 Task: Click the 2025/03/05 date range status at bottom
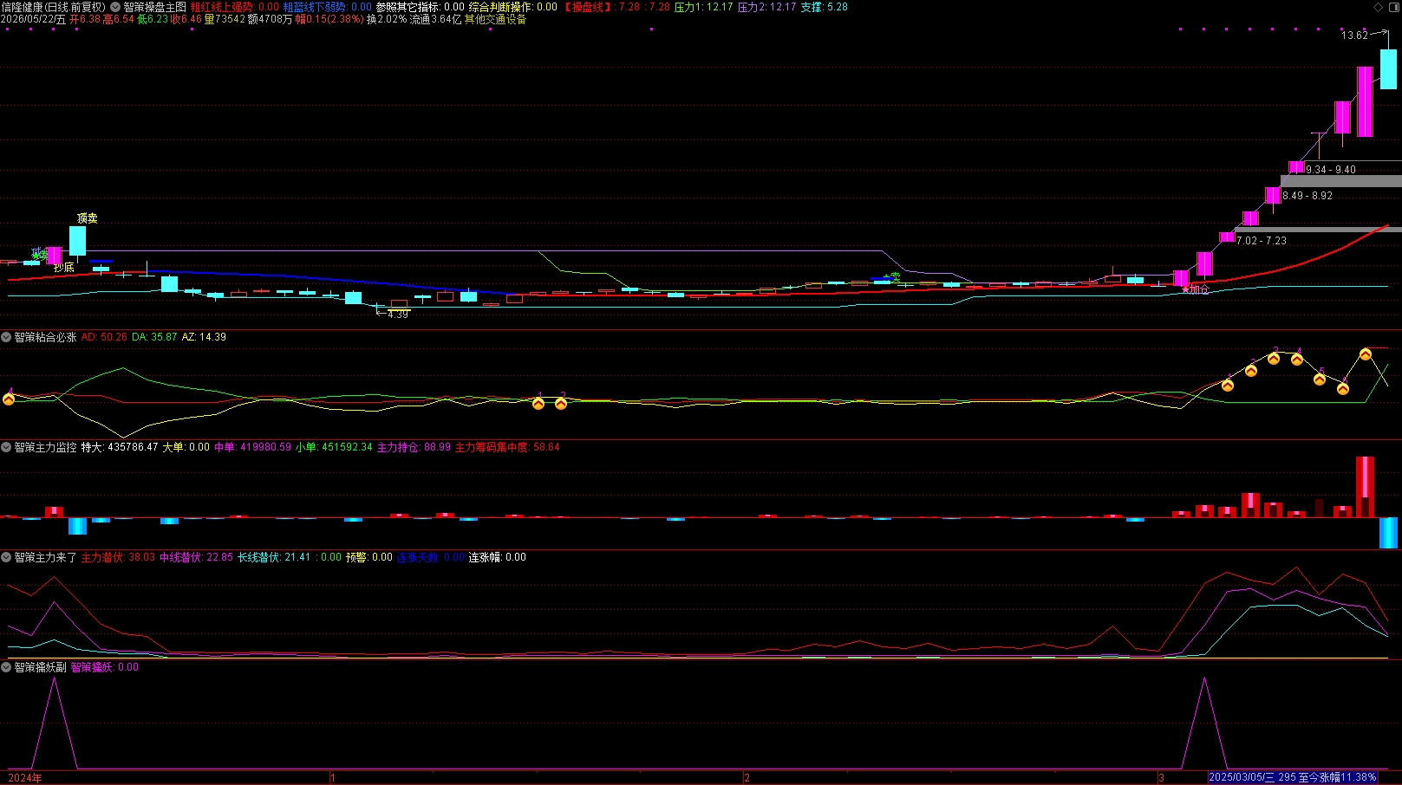tap(1293, 777)
